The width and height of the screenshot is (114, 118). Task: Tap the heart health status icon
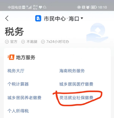(40, 7)
